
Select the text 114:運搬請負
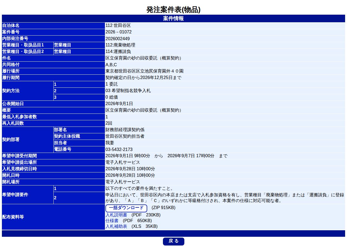pos(118,52)
